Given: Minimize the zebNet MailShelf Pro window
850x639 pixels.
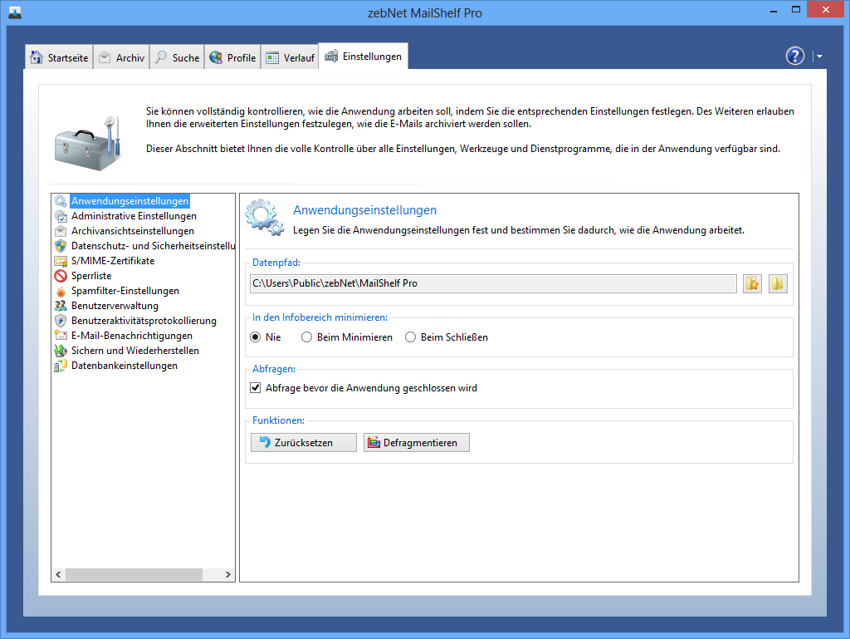Looking at the screenshot, I should [774, 10].
